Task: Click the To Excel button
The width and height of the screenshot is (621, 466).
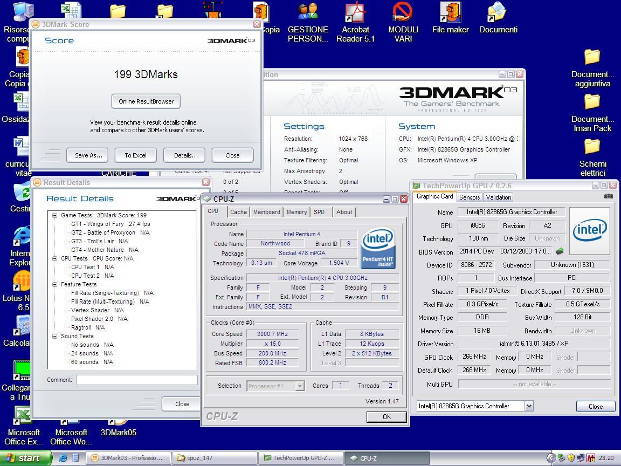Action: [x=136, y=155]
